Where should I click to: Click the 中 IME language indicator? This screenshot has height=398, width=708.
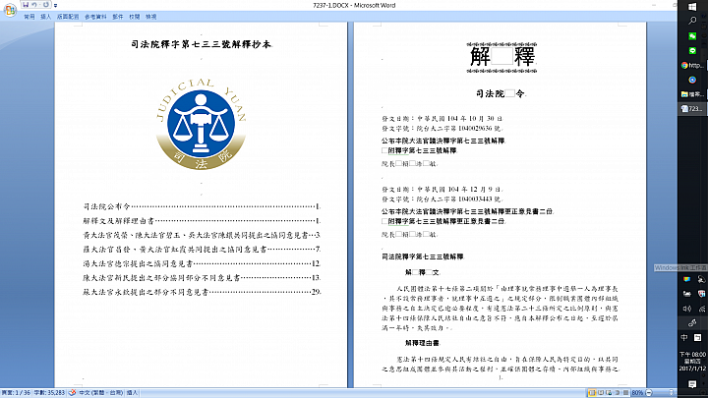684,337
